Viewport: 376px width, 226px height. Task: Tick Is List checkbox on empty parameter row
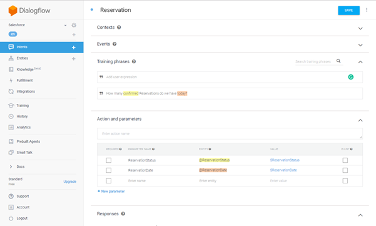(x=345, y=181)
